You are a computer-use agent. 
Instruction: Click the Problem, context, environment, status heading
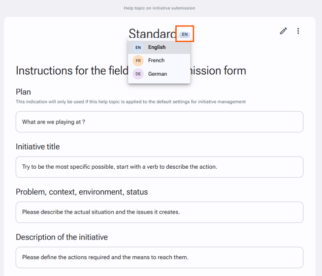tap(82, 192)
